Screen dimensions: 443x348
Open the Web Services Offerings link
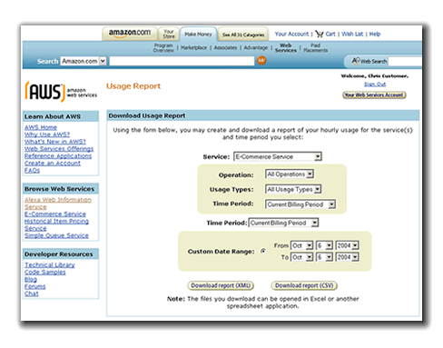pyautogui.click(x=59, y=149)
